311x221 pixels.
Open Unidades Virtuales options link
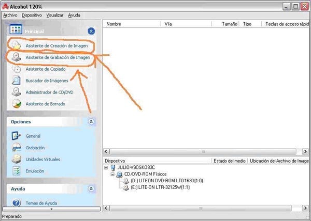tap(43, 160)
